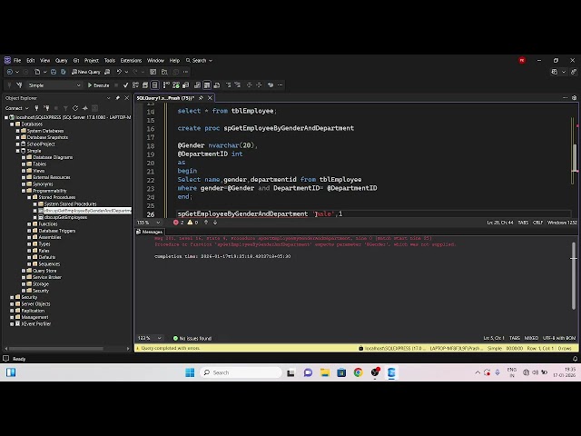Viewport: 581px width, 436px height.
Task: Click the Increase Indent icon
Action: point(259,85)
